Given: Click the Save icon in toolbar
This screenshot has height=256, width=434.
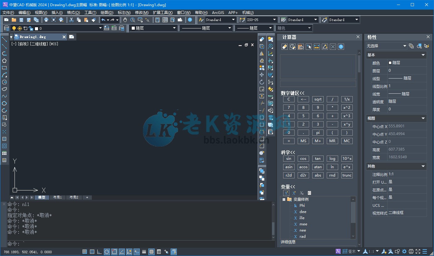Looking at the screenshot, I should [x=21, y=20].
